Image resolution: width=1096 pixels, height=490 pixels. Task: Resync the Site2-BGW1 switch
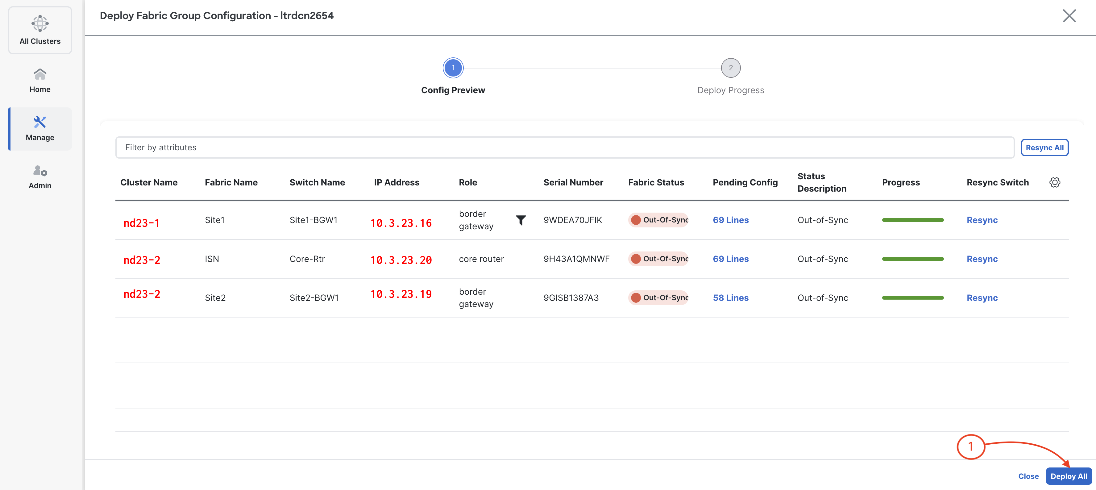click(982, 298)
